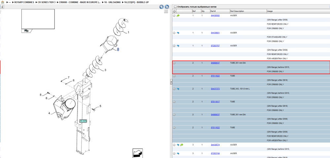330x158 pixels.
Task: Open part number link 87011617
Action: (x=215, y=102)
